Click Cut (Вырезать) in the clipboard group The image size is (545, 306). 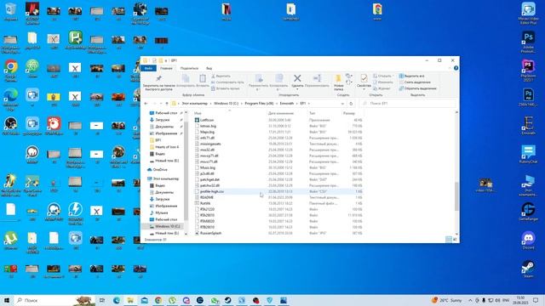tap(221, 76)
